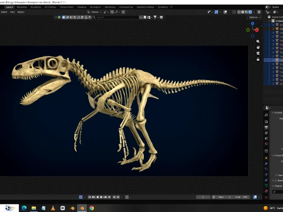Toggle X-ray display button
The height and width of the screenshot is (212, 283).
(x=233, y=12)
